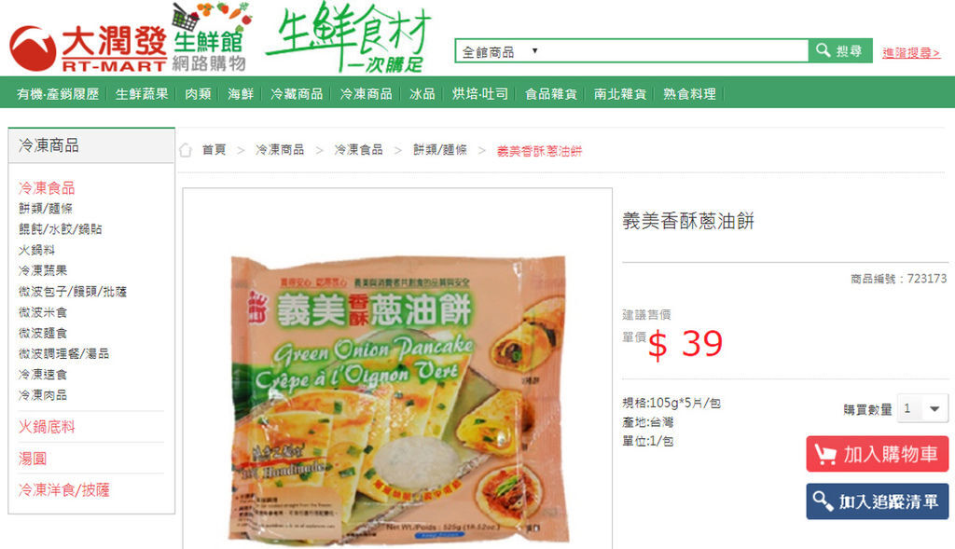The image size is (955, 549).
Task: Click the magnifier icon on 加入追蹤清單
Action: coord(823,501)
